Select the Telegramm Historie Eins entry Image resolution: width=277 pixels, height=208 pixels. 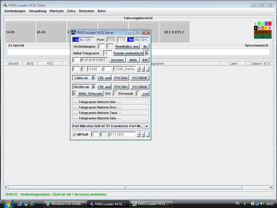click(x=111, y=118)
